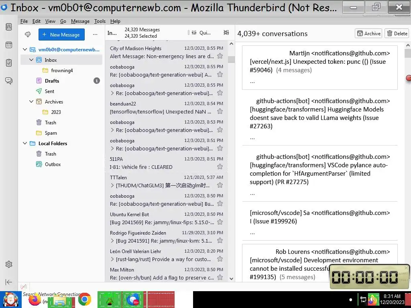The width and height of the screenshot is (411, 308).
Task: Star the León Orell Valerian Liehr message
Action: click(x=220, y=259)
